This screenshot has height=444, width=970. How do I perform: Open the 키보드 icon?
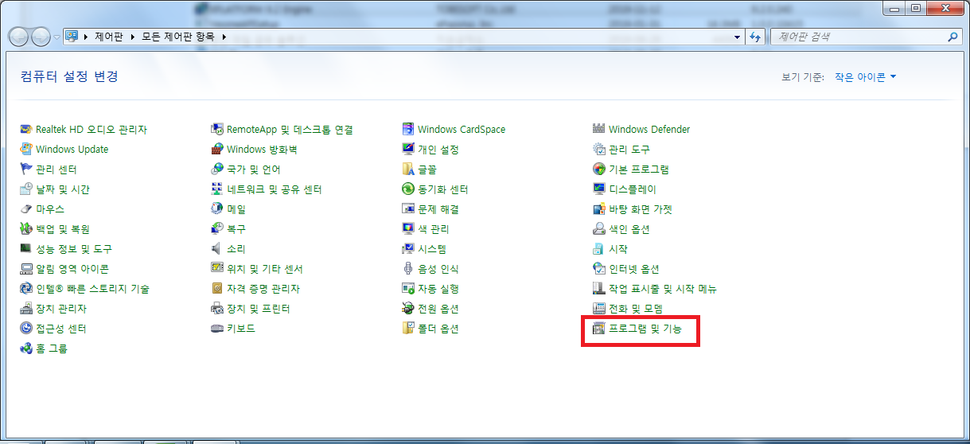click(x=217, y=328)
